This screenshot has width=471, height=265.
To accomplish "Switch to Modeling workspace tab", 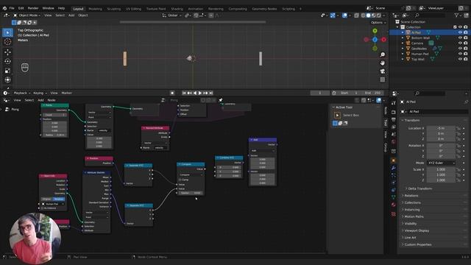I will [x=95, y=9].
